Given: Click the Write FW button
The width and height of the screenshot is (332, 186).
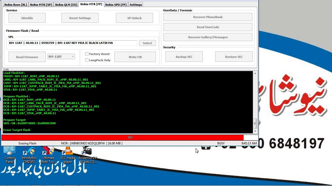Looking at the screenshot, I should click(x=135, y=57).
